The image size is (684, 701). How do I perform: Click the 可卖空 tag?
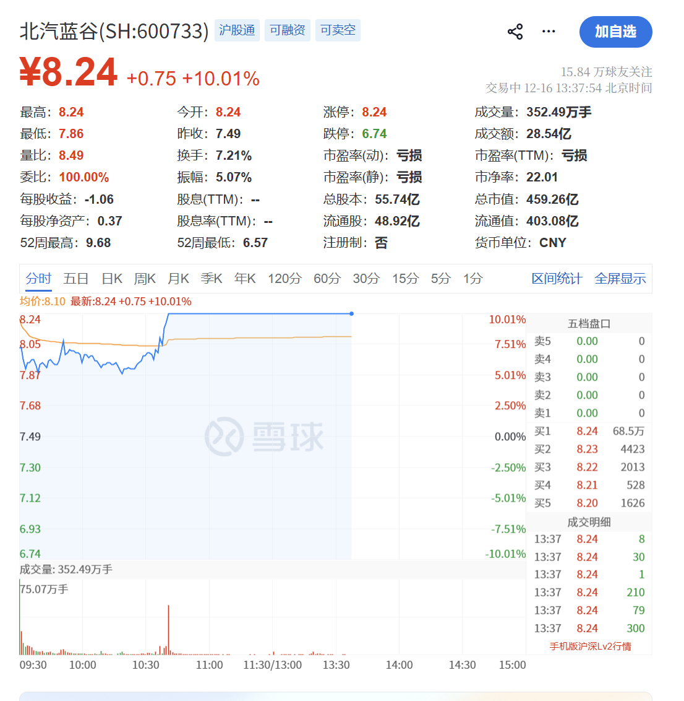(x=338, y=30)
